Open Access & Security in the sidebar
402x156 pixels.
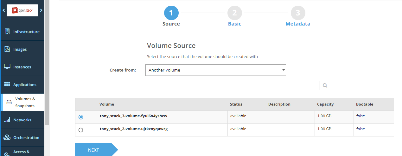pyautogui.click(x=22, y=152)
